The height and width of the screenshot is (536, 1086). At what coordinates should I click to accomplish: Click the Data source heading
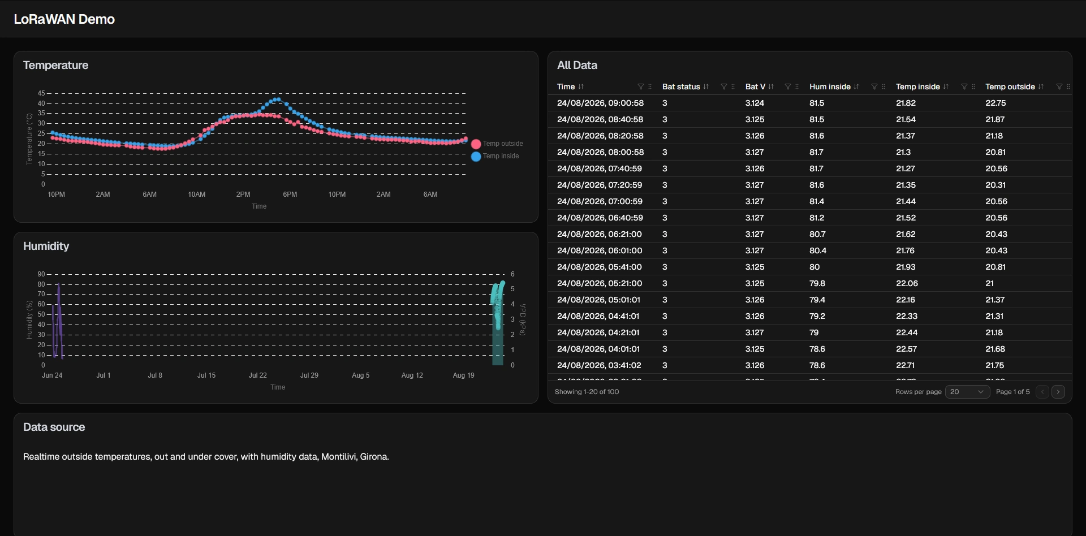pyautogui.click(x=54, y=427)
